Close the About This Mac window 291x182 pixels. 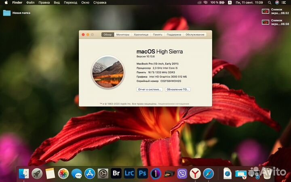83,34
